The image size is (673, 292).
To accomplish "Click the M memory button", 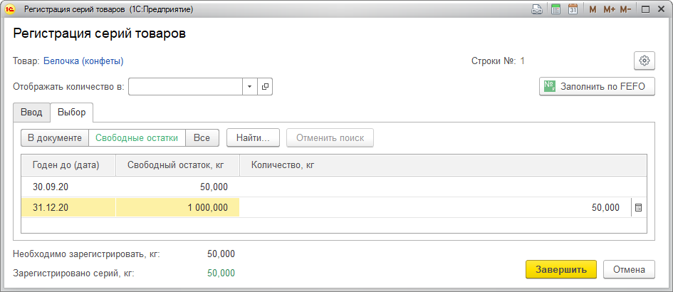I will pyautogui.click(x=593, y=10).
